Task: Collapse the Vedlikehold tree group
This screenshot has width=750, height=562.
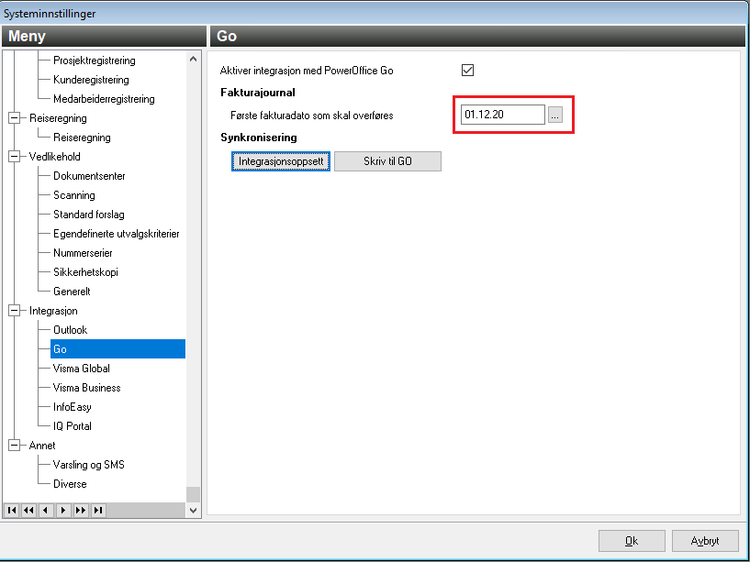Action: [15, 156]
